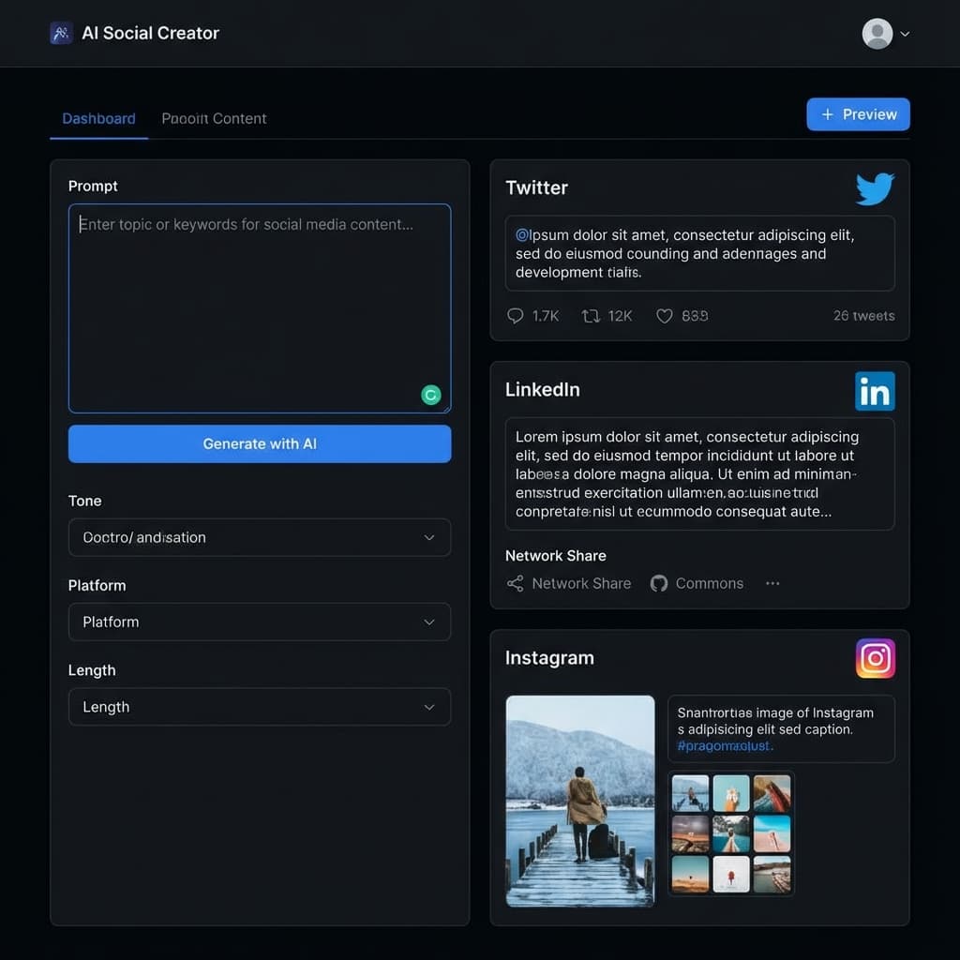This screenshot has width=960, height=960.
Task: Click the Twitter bird logo icon
Action: pos(875,188)
